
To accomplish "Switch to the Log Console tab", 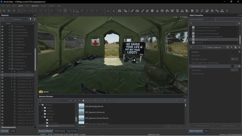I will 72,131.
